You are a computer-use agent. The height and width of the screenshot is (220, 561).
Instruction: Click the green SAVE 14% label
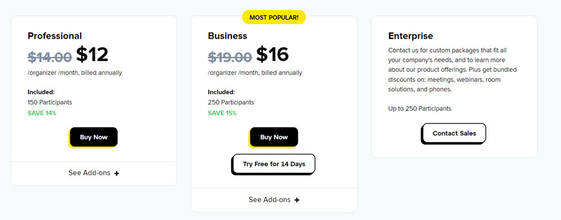tap(42, 113)
